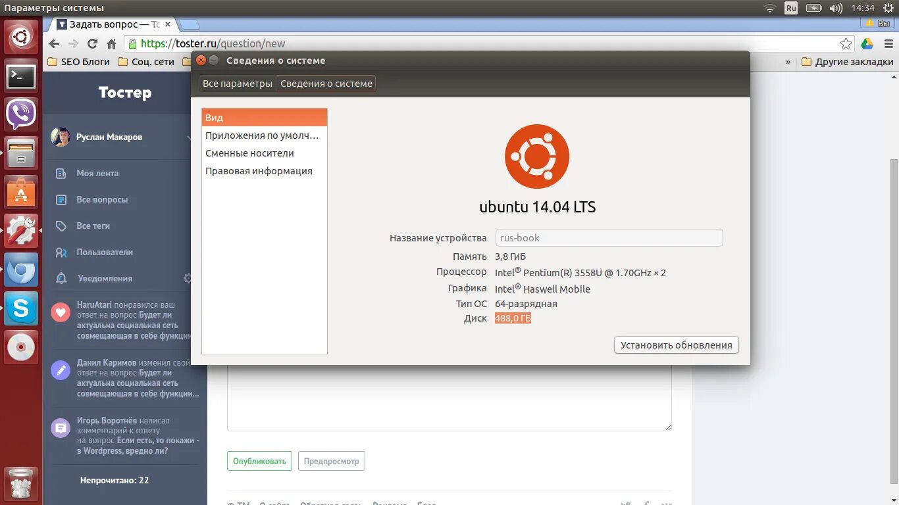899x505 pixels.
Task: Open Skype from the launcher
Action: (x=22, y=308)
